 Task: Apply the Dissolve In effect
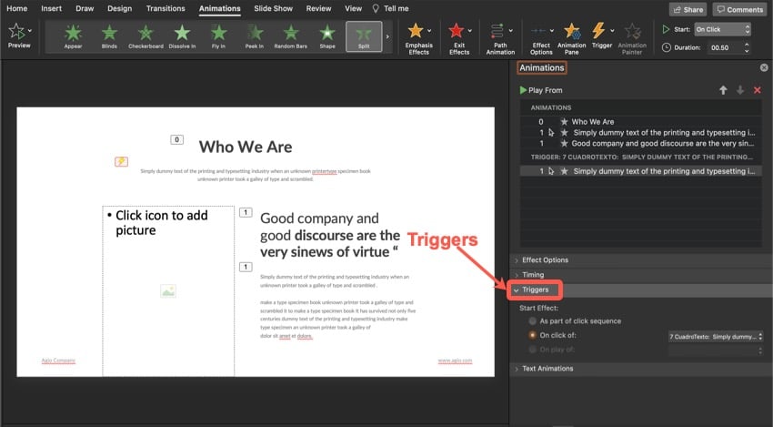[182, 36]
